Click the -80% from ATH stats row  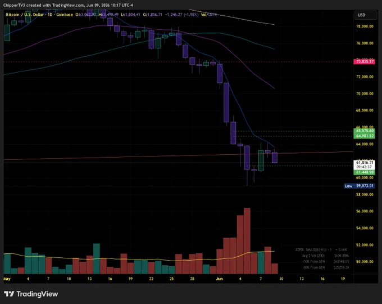pos(325,267)
